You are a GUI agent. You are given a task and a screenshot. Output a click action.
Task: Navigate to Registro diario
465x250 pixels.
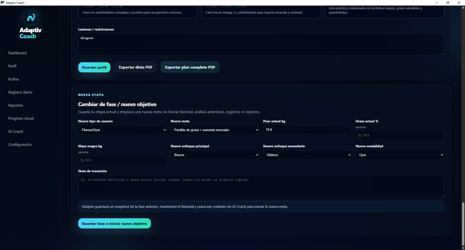(20, 92)
